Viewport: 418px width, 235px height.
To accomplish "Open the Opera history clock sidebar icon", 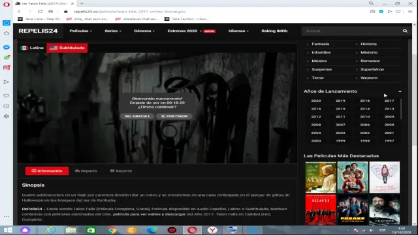I will (x=7, y=106).
